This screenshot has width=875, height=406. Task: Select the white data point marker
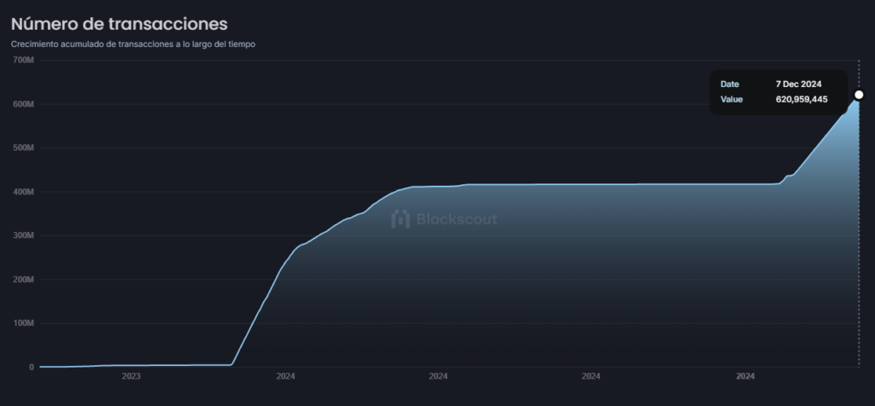point(859,95)
